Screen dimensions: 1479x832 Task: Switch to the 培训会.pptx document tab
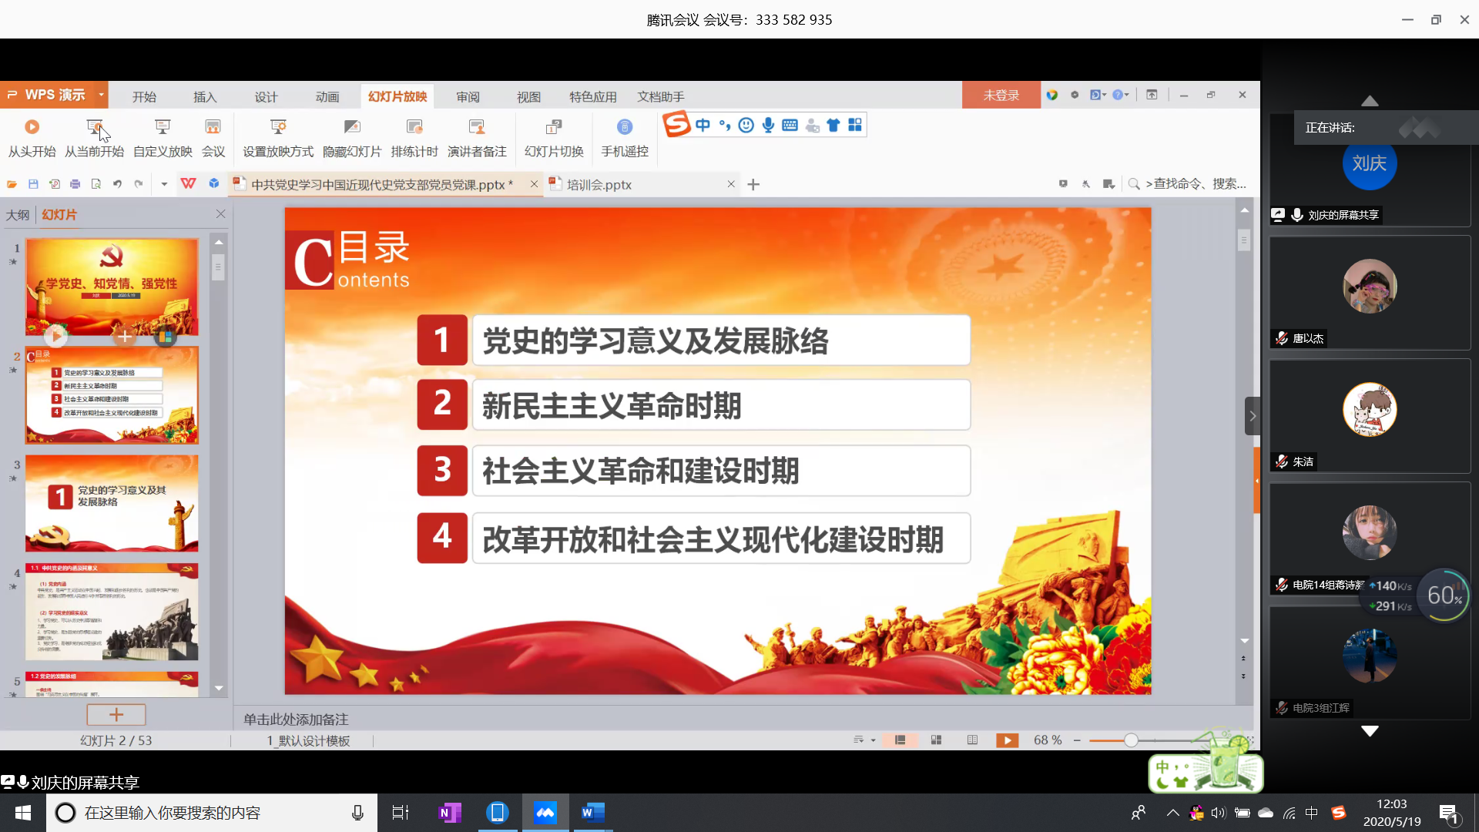[599, 185]
